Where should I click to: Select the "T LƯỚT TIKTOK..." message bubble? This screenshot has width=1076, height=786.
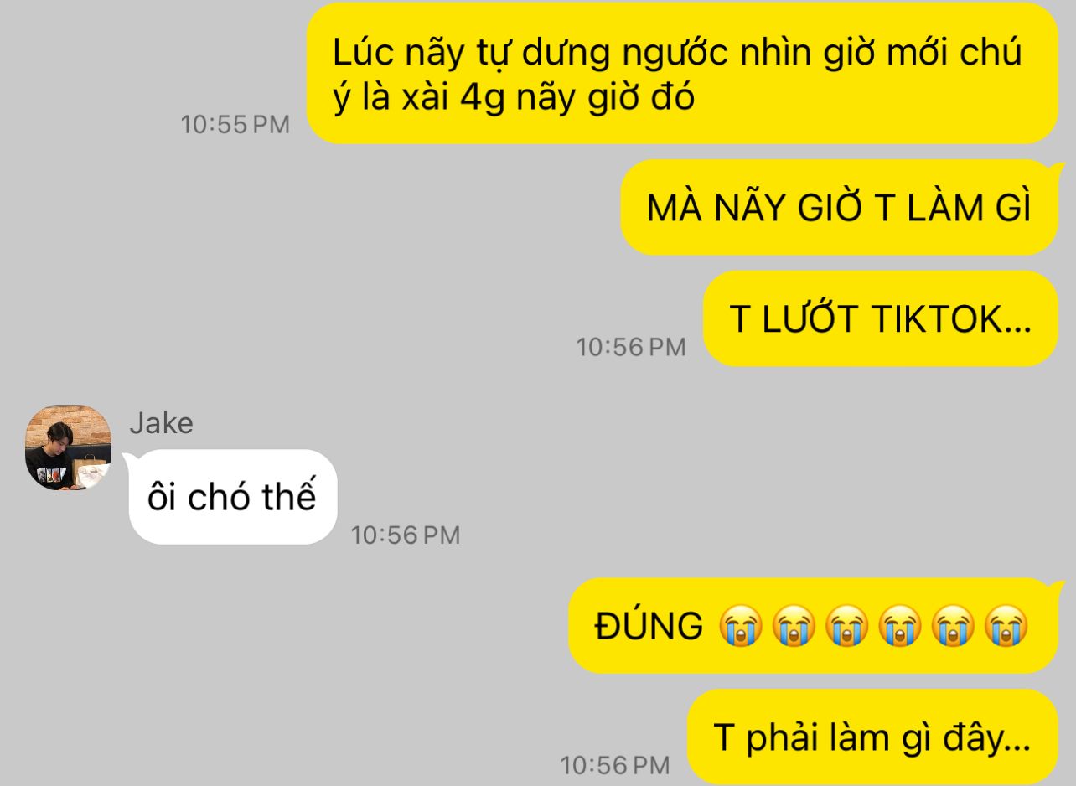click(x=880, y=318)
